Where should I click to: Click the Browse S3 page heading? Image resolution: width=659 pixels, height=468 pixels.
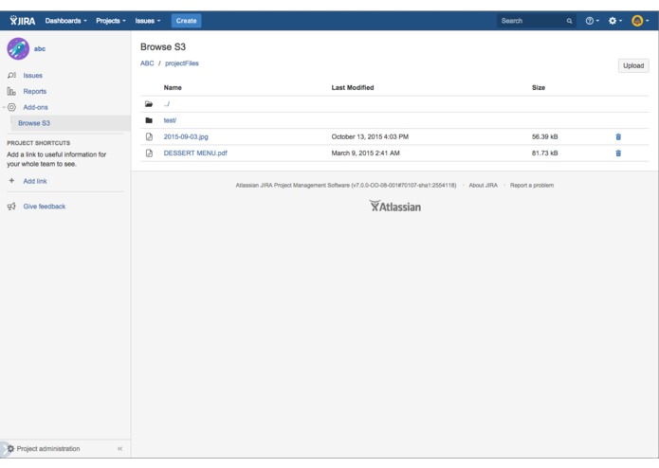(163, 47)
